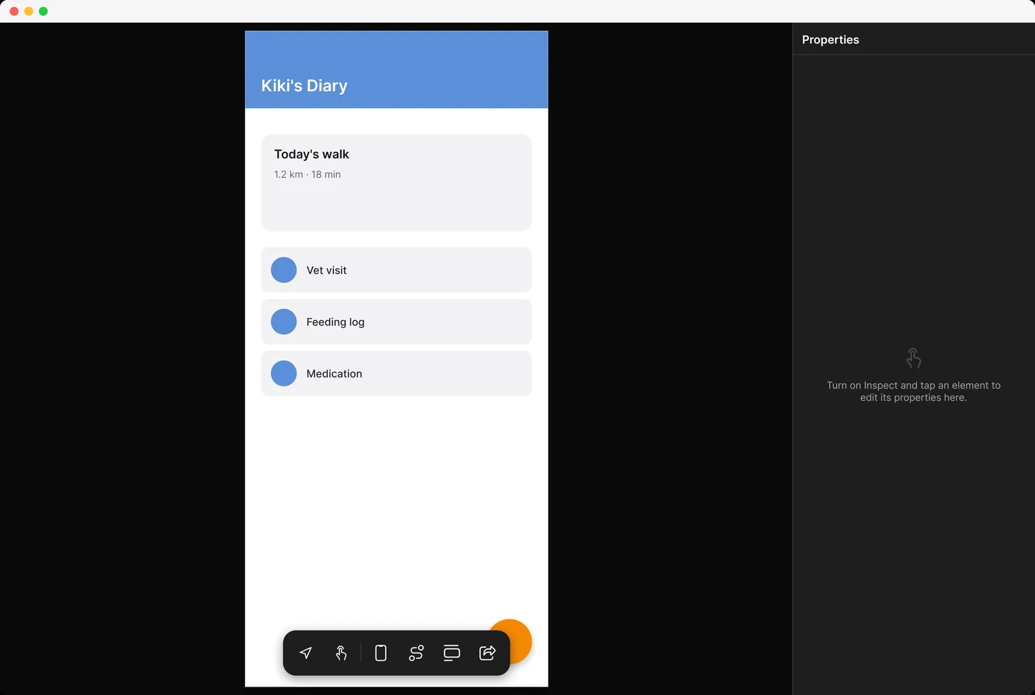Click the 1.2 km · 18 min text
Viewport: 1035px width, 695px height.
(x=307, y=175)
